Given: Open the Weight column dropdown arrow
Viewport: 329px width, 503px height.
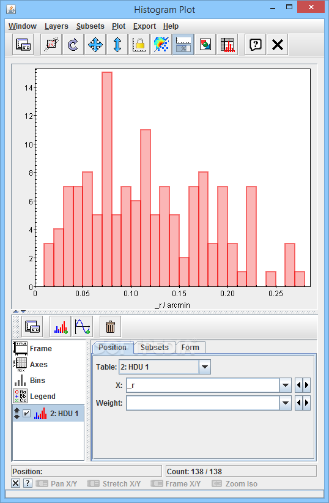Looking at the screenshot, I should click(x=286, y=403).
